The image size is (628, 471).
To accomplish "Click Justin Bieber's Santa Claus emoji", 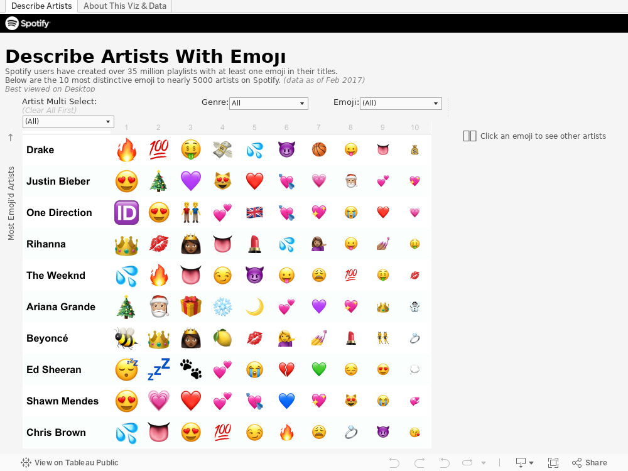I will pyautogui.click(x=351, y=181).
